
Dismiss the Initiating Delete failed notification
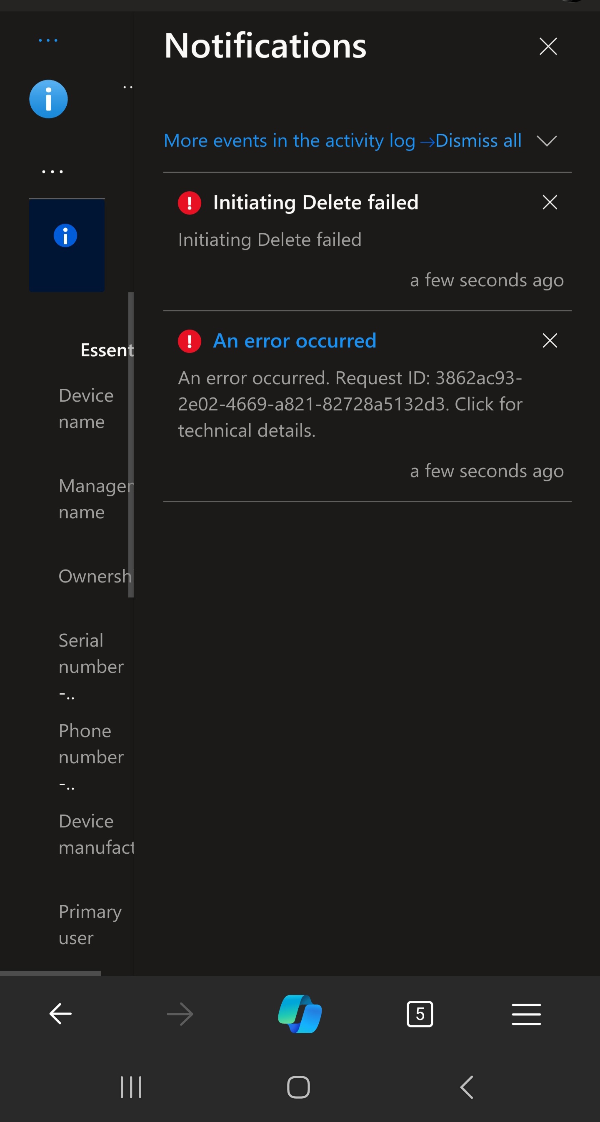[x=549, y=202]
